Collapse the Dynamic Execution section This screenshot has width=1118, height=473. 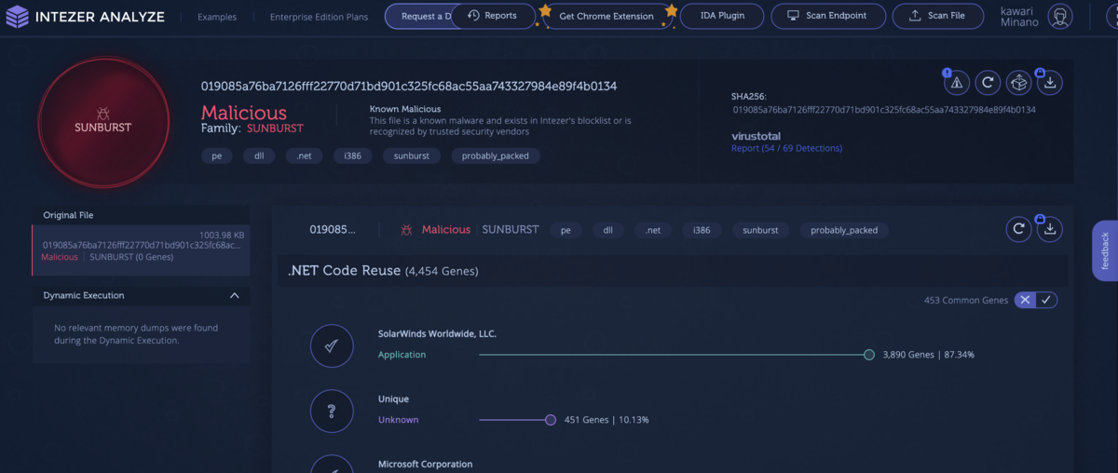(x=235, y=295)
